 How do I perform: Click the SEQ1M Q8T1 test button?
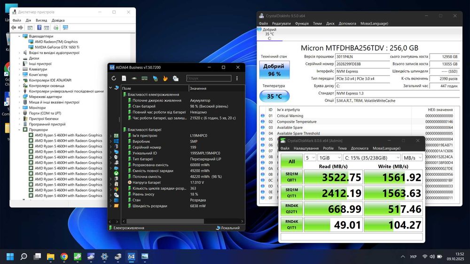click(291, 177)
